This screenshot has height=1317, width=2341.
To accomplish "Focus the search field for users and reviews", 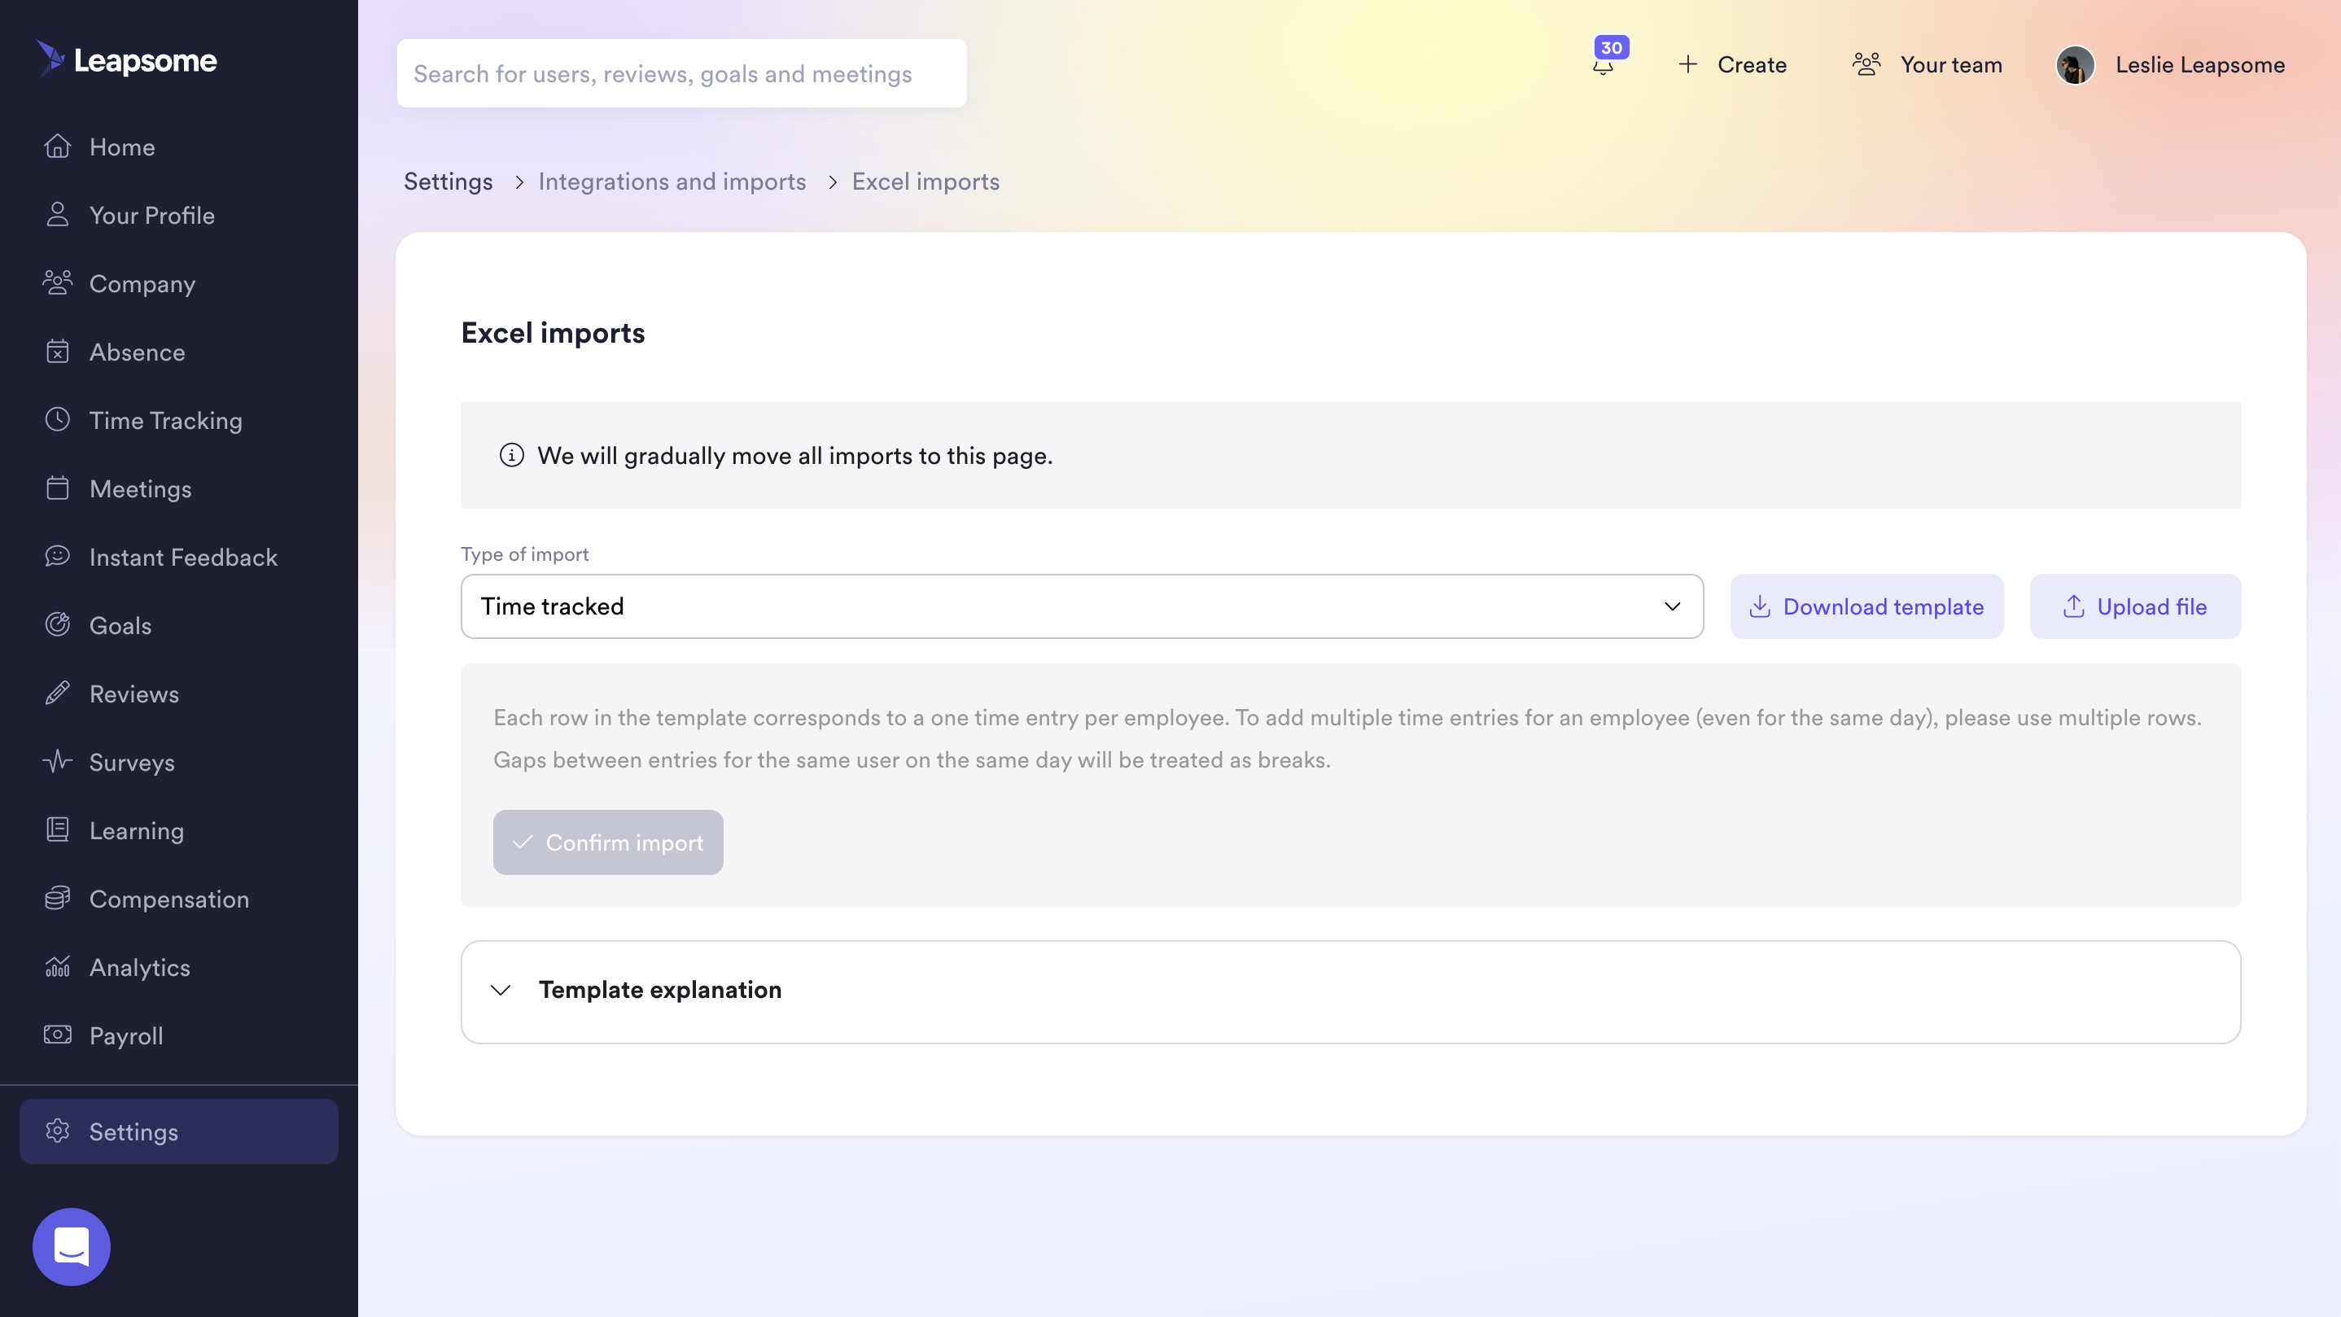I will pyautogui.click(x=681, y=72).
